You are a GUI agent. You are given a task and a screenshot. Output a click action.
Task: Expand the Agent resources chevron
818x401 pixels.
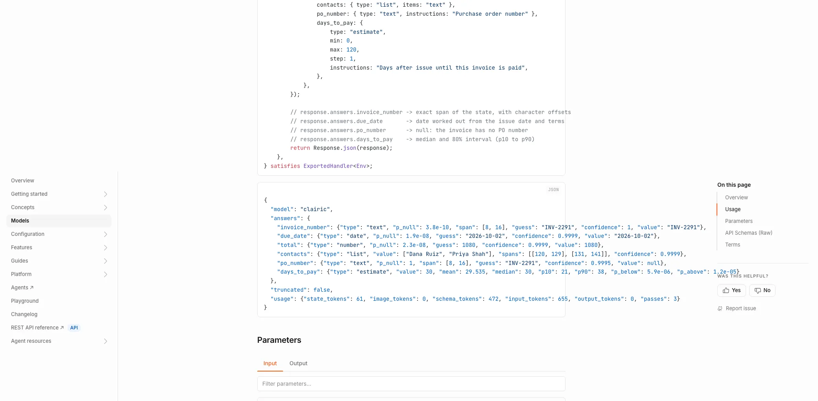[105, 341]
